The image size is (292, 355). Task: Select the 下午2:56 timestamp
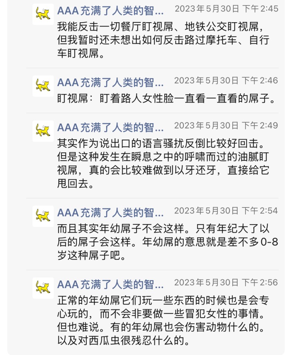(226, 282)
